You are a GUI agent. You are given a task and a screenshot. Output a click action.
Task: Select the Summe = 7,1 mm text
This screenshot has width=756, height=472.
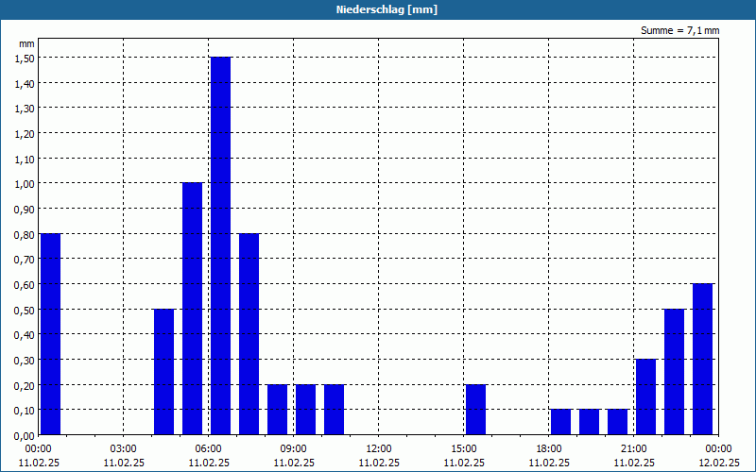(679, 30)
